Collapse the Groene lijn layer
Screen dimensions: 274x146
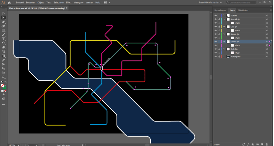tap(224, 42)
